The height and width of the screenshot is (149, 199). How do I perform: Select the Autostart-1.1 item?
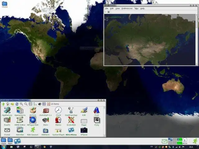[46, 111]
